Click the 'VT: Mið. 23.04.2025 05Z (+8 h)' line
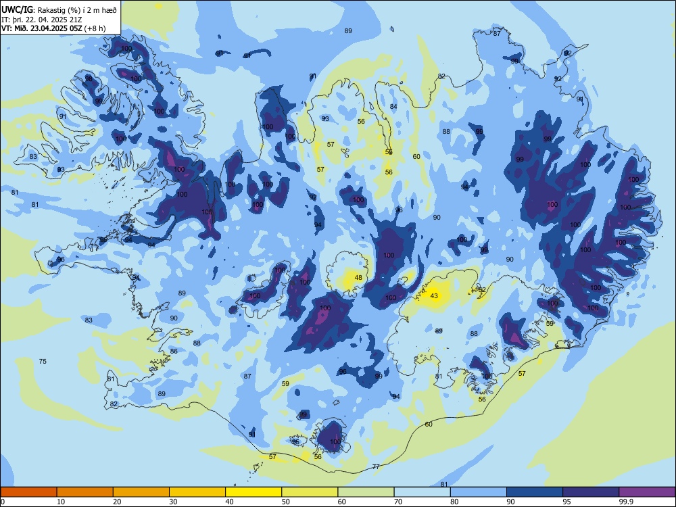Viewport: 676px width, 507px height. point(53,28)
